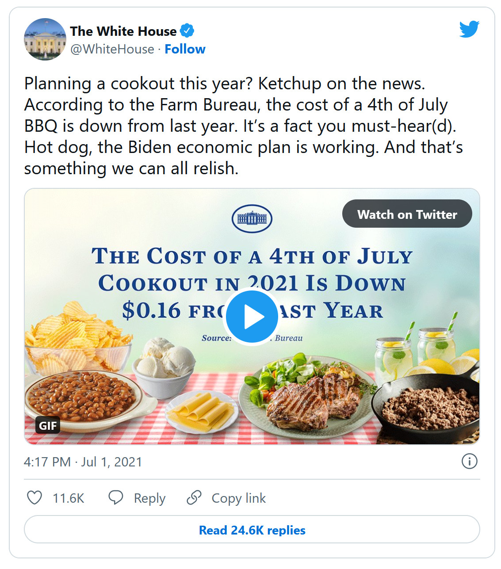Click the White House emblem in video
The height and width of the screenshot is (569, 501).
coord(252,218)
